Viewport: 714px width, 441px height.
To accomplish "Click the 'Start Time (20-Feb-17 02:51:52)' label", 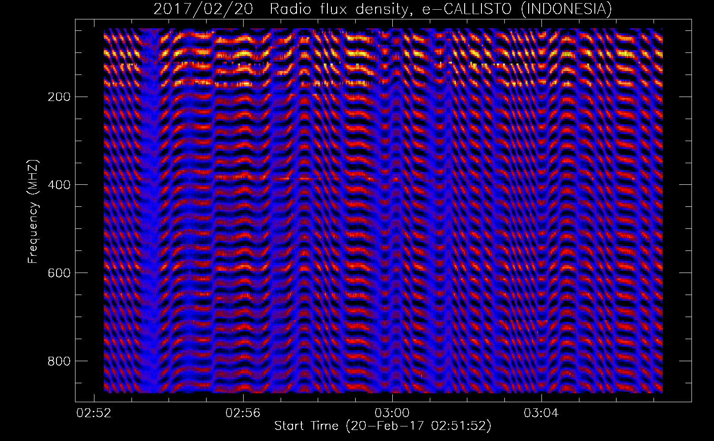I will tap(383, 426).
